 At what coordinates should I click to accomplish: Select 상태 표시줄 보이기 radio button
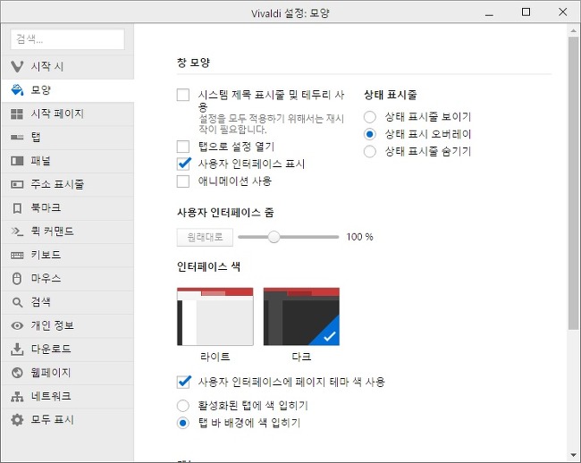[x=370, y=117]
